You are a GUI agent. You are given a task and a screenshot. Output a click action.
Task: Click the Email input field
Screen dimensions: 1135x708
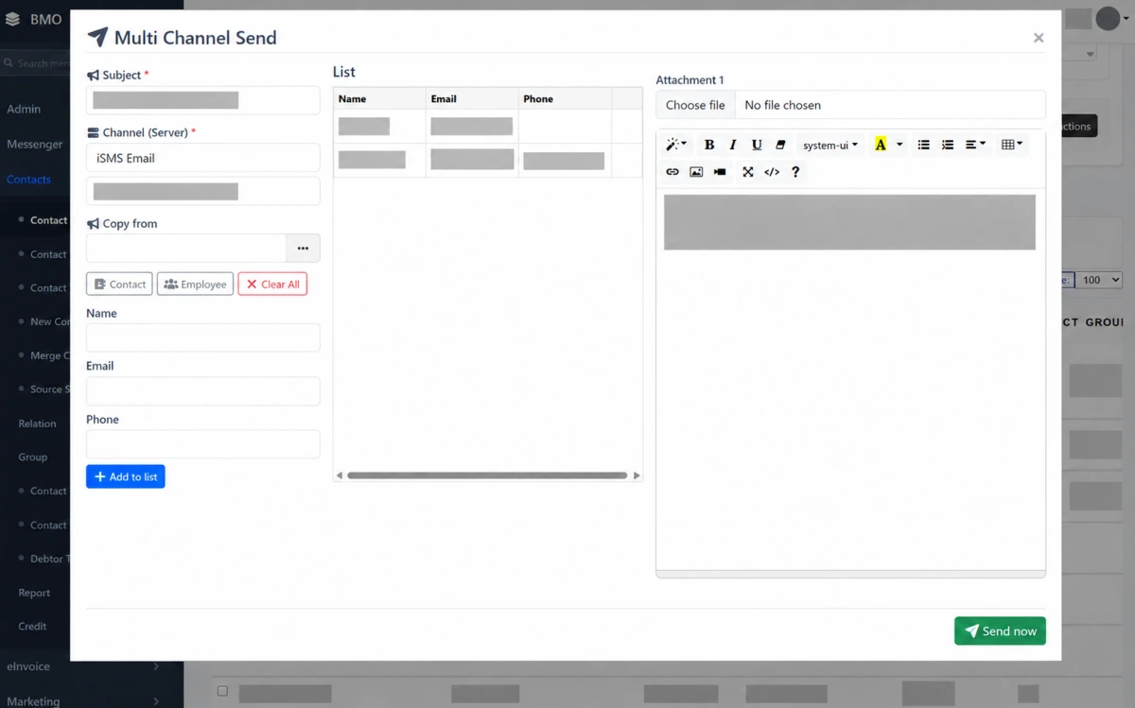pos(203,391)
